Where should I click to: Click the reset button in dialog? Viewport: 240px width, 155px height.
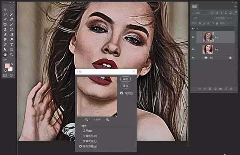125,86
